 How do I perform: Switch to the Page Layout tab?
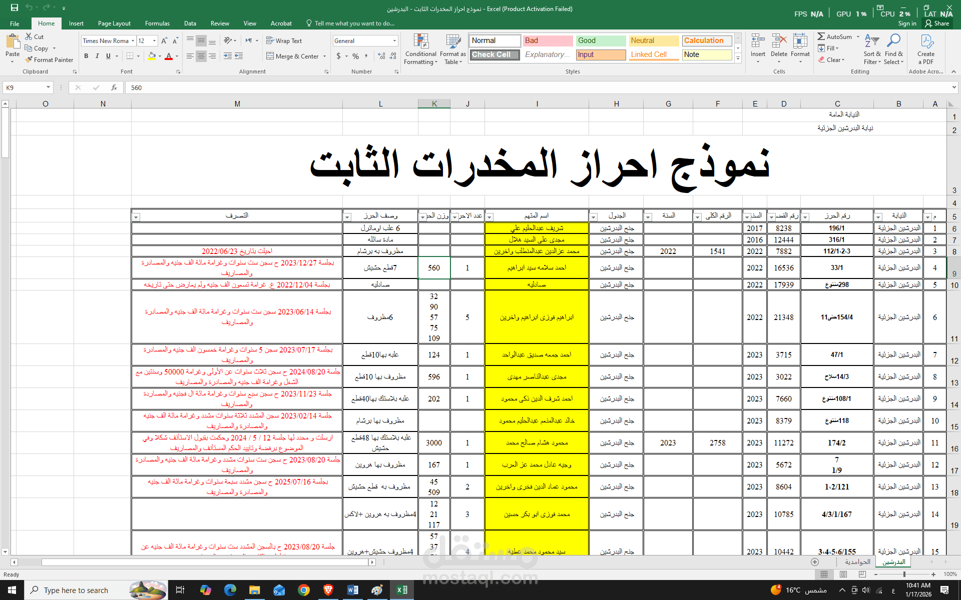pyautogui.click(x=114, y=23)
